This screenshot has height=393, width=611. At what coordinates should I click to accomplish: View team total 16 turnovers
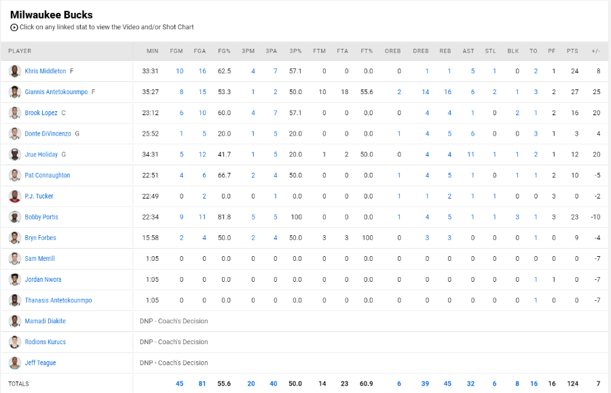[534, 384]
